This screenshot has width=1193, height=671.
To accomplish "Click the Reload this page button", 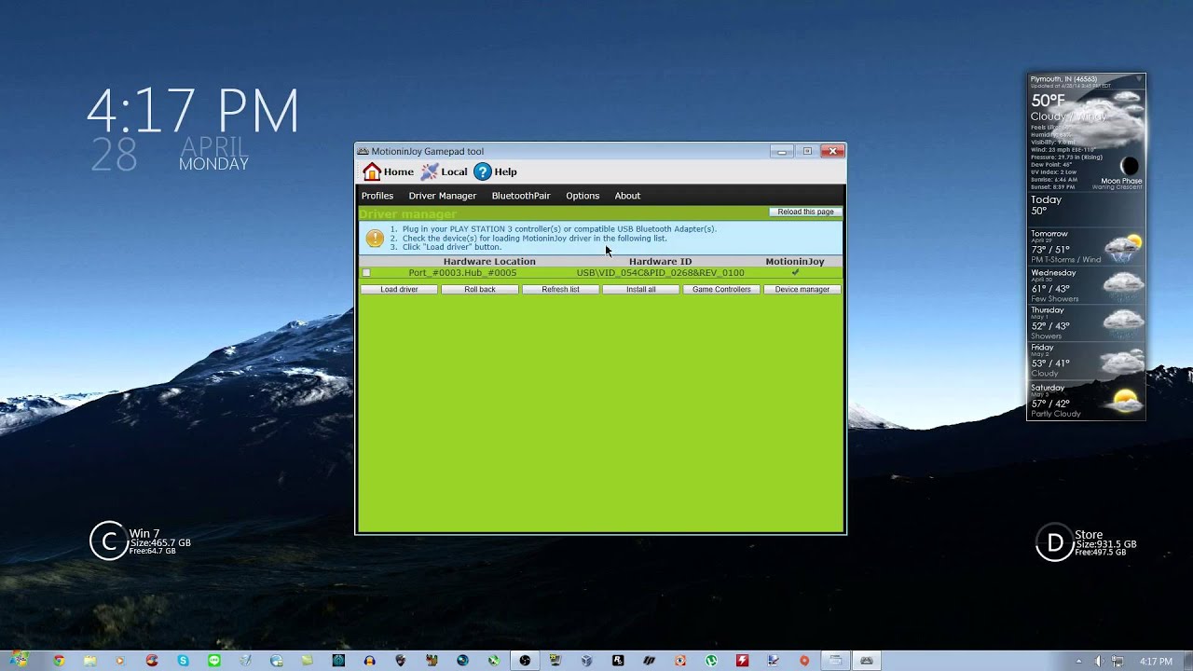I will click(805, 212).
